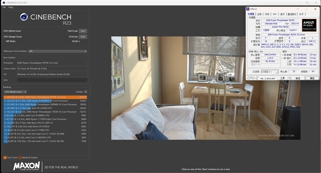Image resolution: width=321 pixels, height=173 pixels.
Task: Click the orange Your Score legend swatch
Action: 4,157
